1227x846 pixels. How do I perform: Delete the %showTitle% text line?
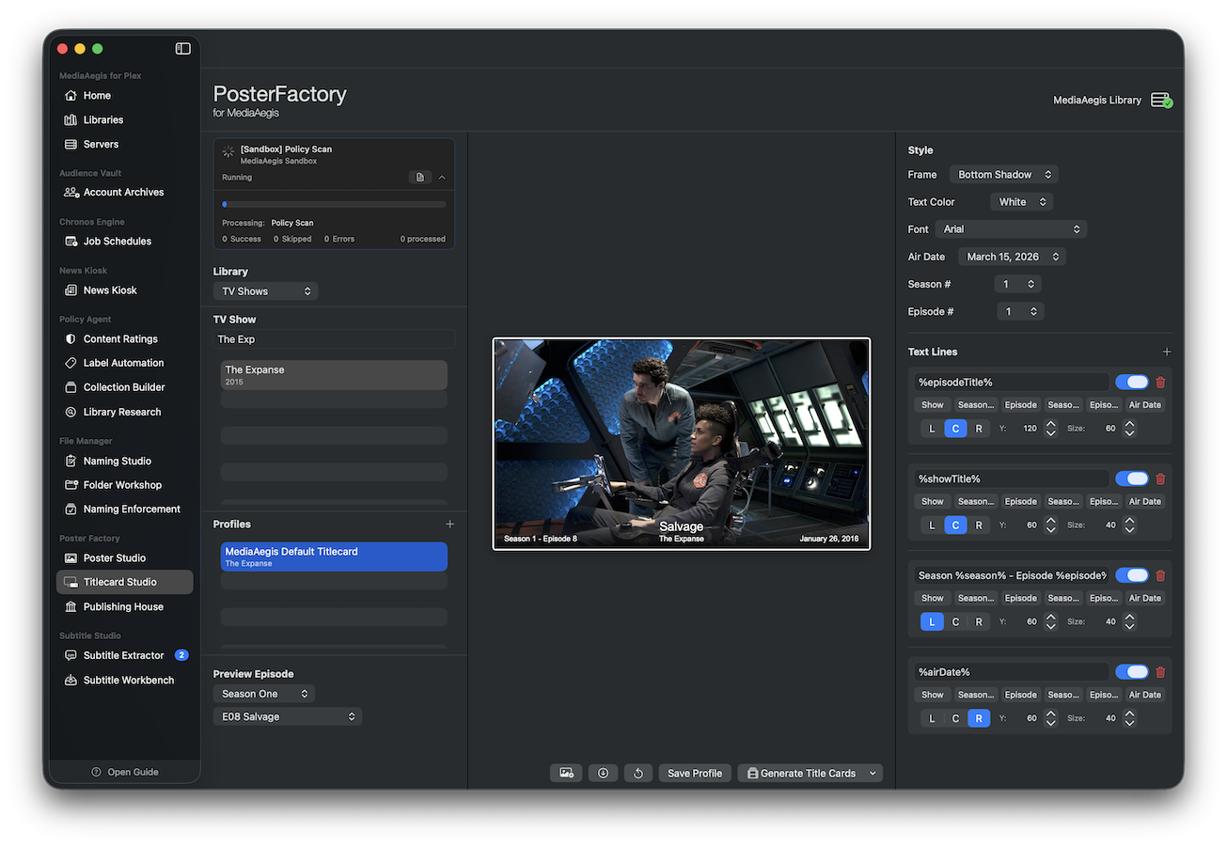(1160, 479)
